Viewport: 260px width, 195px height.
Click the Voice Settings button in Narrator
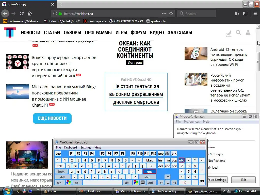tap(217, 180)
